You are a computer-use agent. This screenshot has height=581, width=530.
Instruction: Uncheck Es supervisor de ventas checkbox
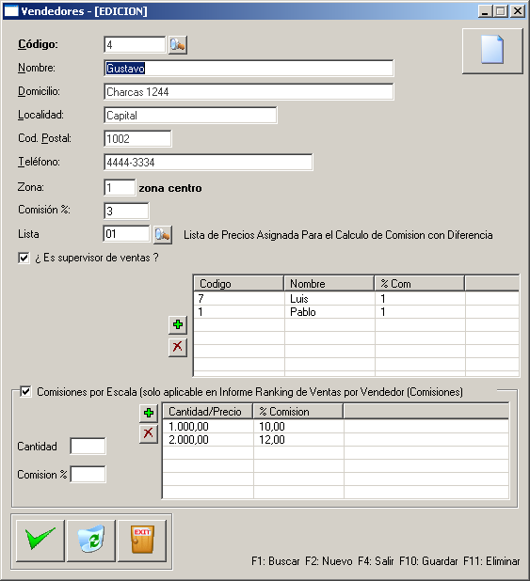[x=24, y=258]
